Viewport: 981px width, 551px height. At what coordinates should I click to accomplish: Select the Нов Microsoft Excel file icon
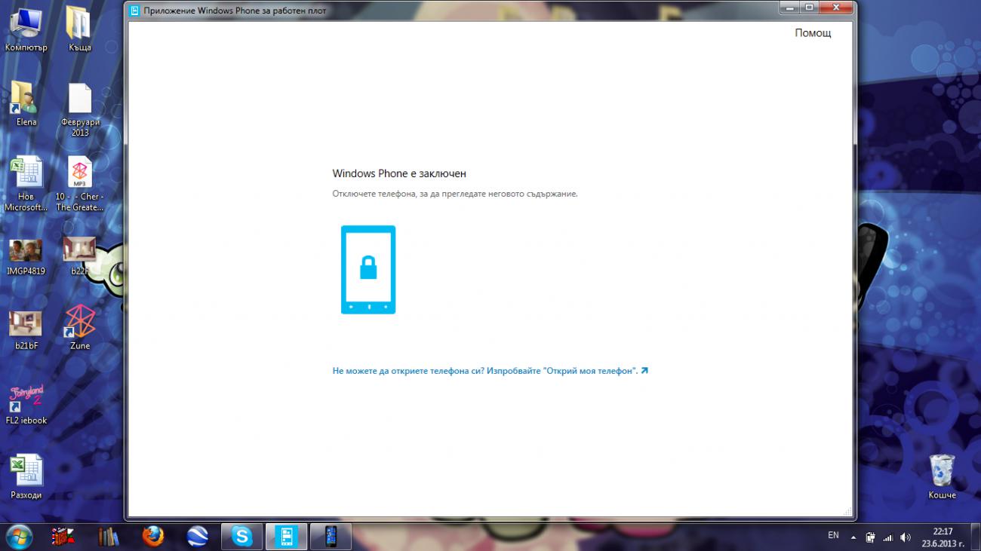pyautogui.click(x=26, y=184)
